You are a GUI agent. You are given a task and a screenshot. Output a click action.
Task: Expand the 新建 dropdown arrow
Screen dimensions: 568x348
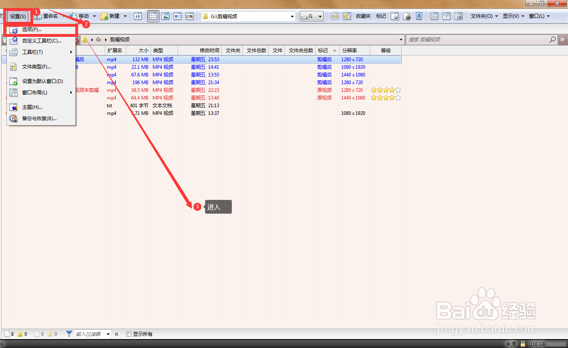click(x=125, y=16)
